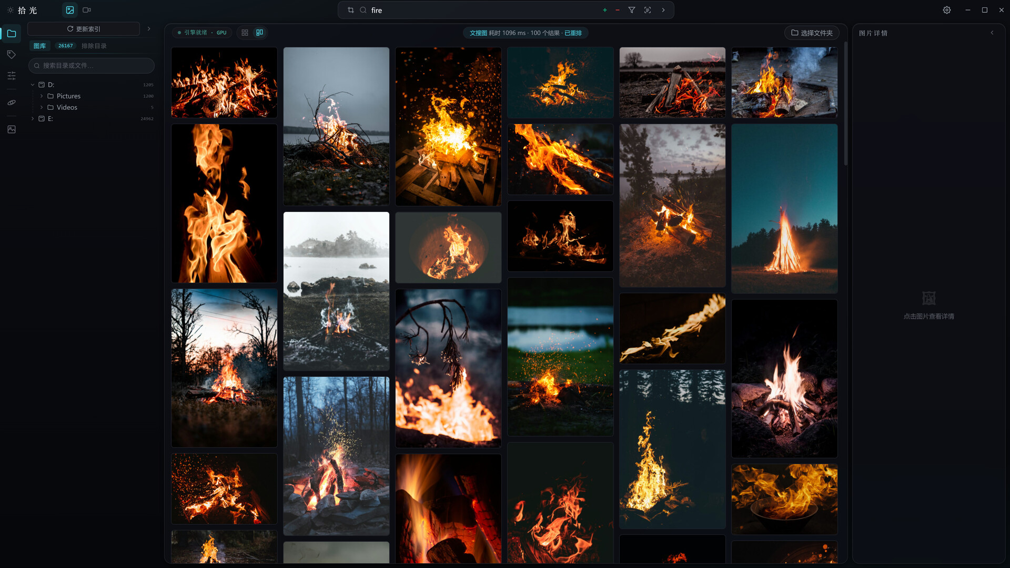Expand the E: drive tree node
The width and height of the screenshot is (1010, 568).
click(x=33, y=119)
